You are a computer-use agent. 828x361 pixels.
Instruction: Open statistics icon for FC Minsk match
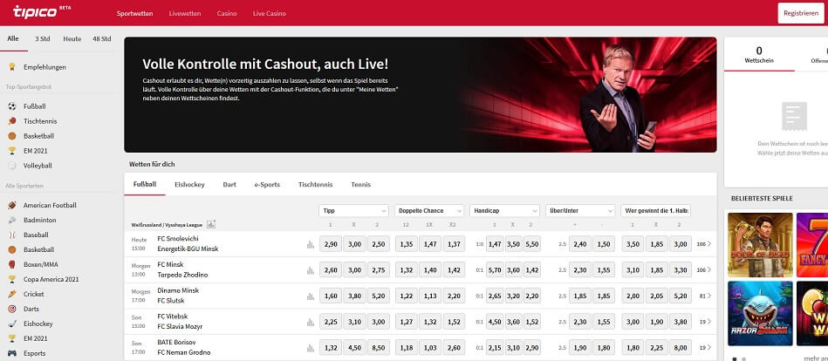pyautogui.click(x=310, y=270)
